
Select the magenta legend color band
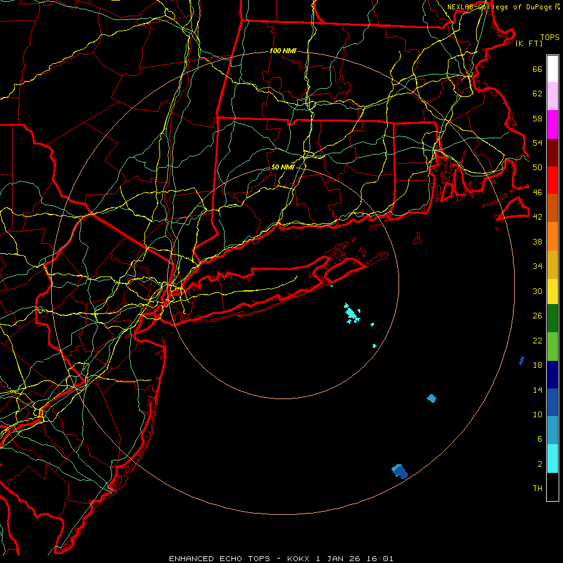pyautogui.click(x=552, y=124)
